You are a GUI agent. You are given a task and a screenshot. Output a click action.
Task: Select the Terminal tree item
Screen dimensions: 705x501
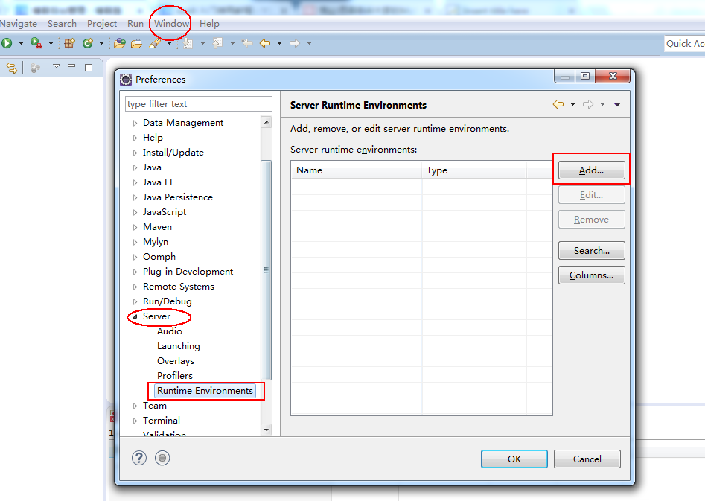[162, 421]
